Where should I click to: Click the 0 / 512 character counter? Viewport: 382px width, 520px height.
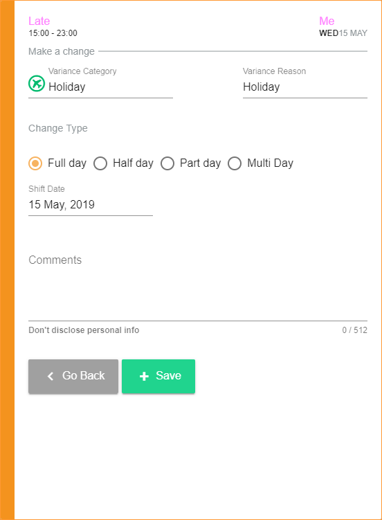[355, 330]
